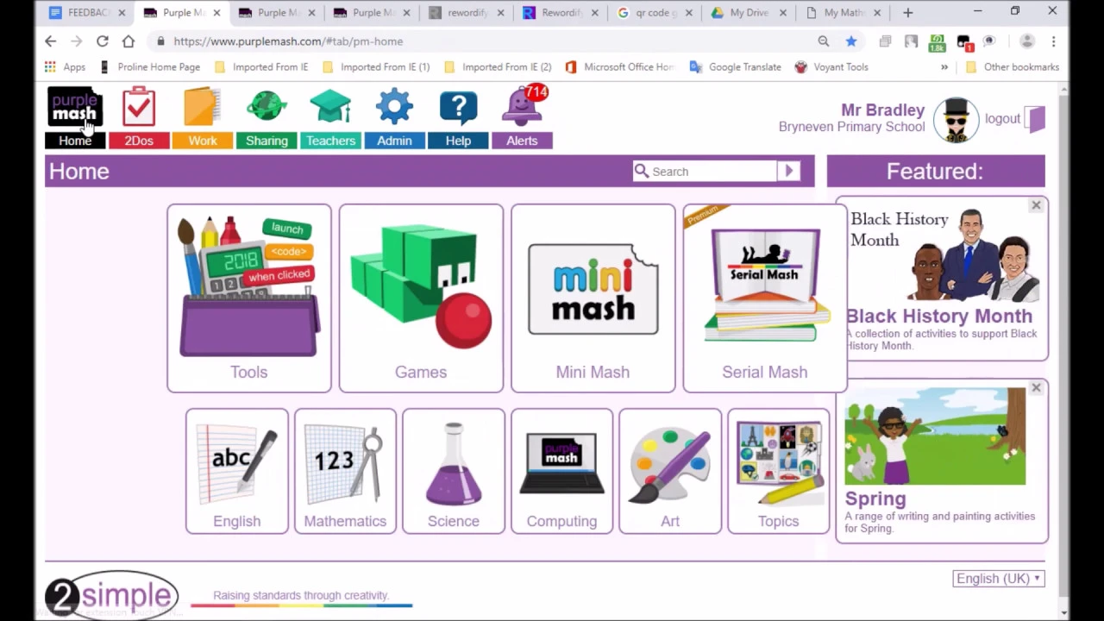Click the browser home button
The image size is (1104, 621).
click(x=129, y=41)
